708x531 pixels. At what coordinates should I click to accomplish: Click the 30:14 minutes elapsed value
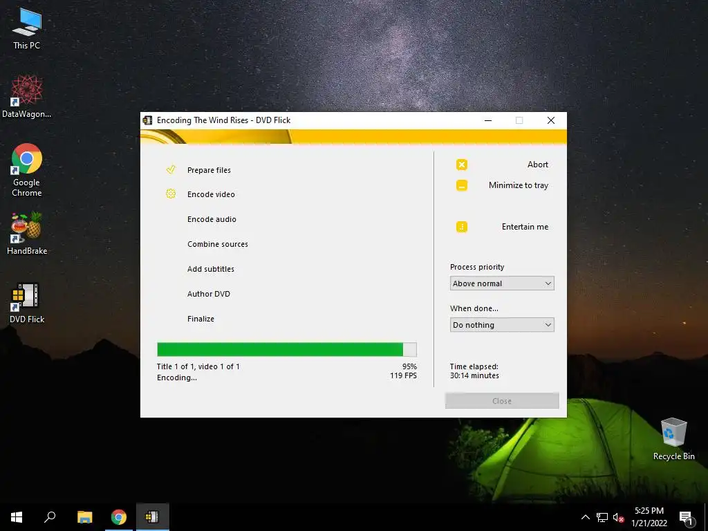pos(474,375)
